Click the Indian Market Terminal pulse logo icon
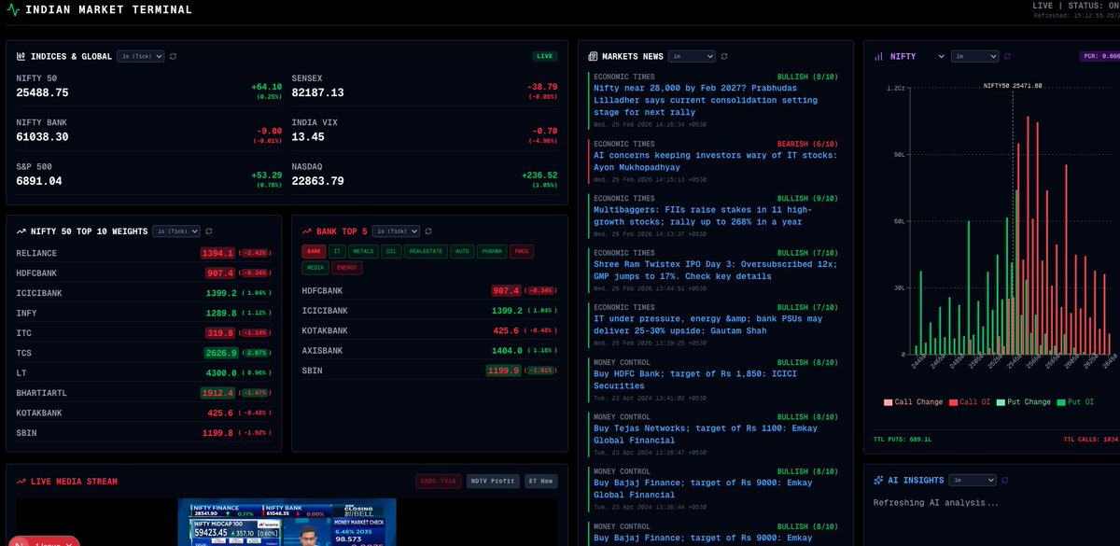Screen dimensions: 1120x546 coord(13,10)
